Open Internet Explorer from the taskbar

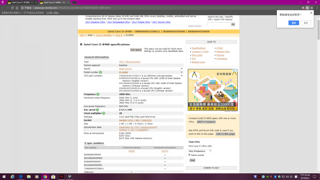(12, 177)
